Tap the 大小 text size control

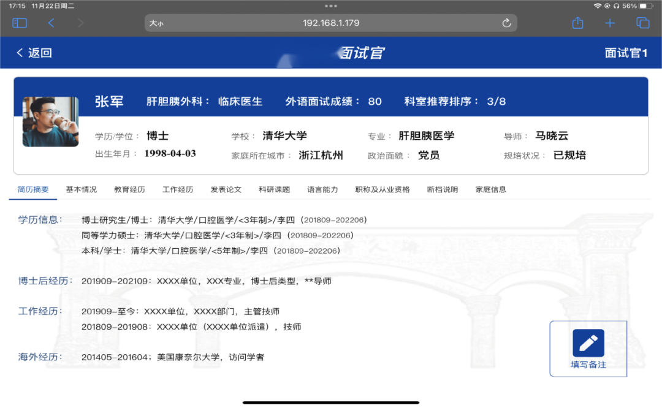tap(156, 23)
